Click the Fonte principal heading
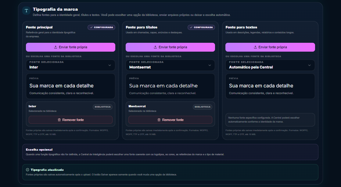The image size is (341, 187). pos(39,27)
